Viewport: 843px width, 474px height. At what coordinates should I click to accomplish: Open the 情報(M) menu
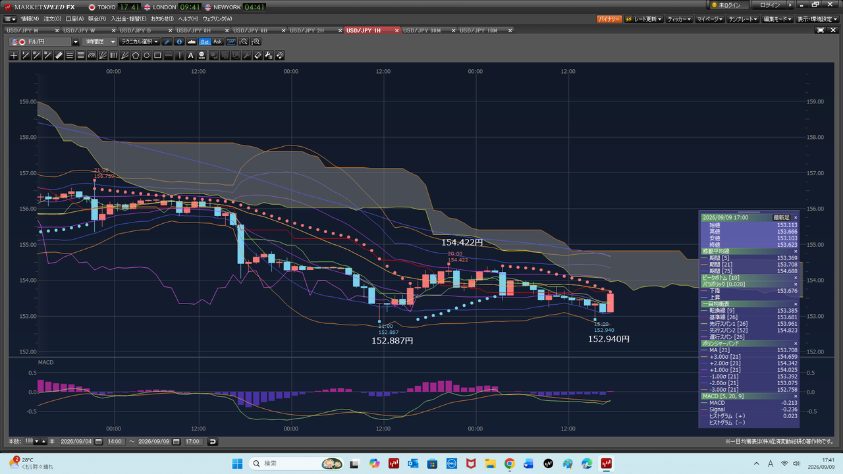30,19
